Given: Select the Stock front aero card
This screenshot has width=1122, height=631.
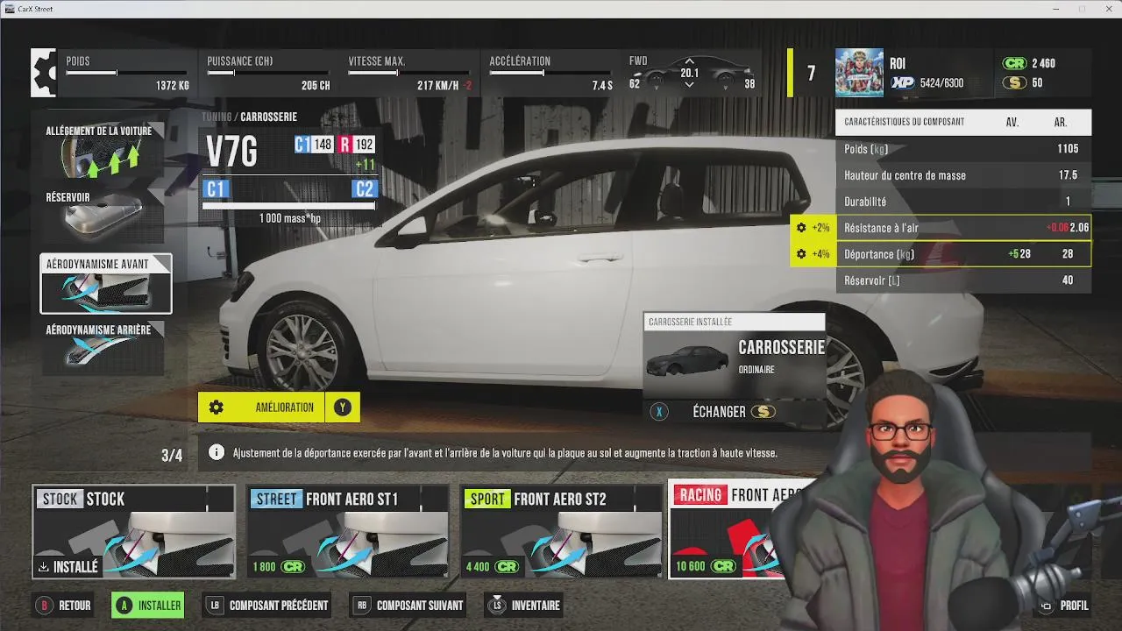Looking at the screenshot, I should pyautogui.click(x=133, y=531).
